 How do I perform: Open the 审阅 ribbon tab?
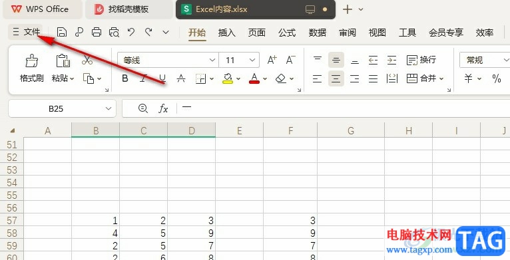click(348, 33)
